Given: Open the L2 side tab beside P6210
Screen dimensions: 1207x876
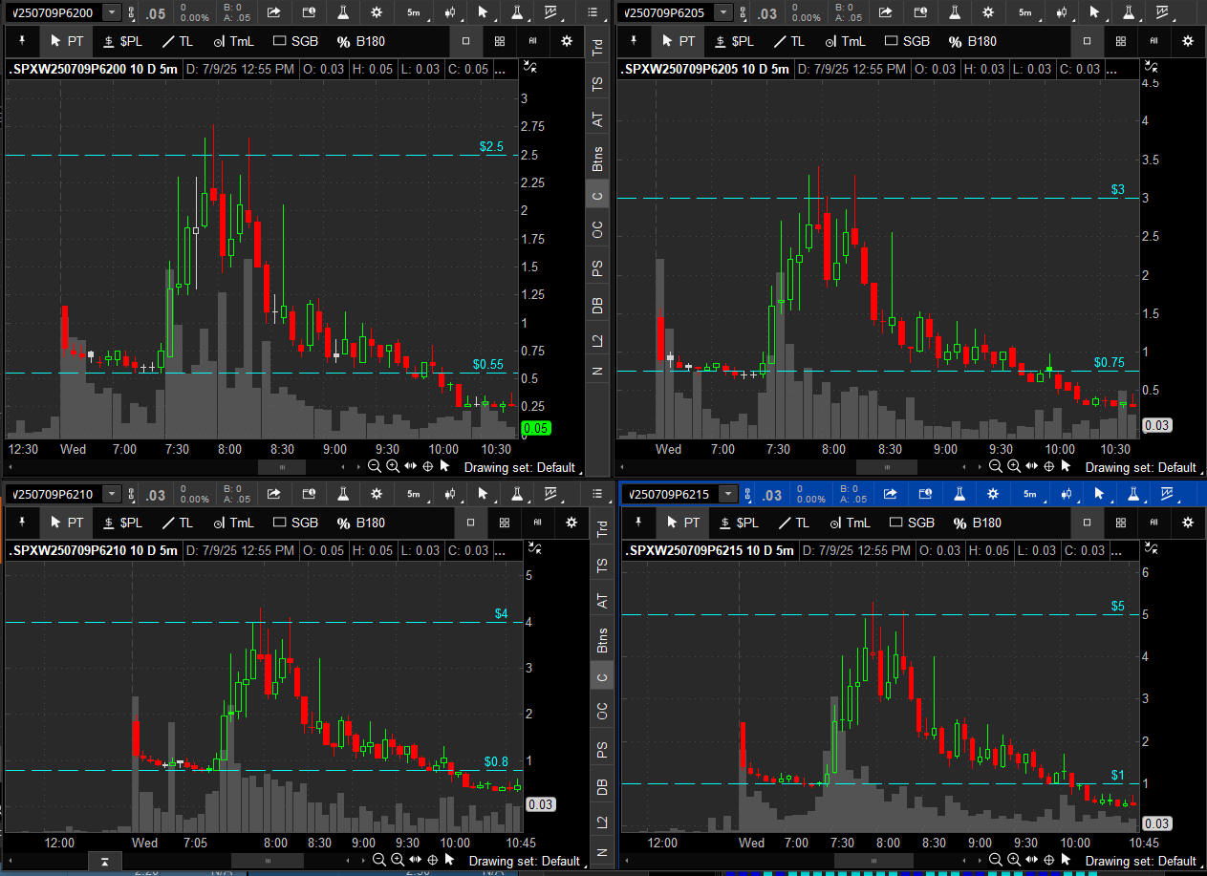Looking at the screenshot, I should [602, 822].
